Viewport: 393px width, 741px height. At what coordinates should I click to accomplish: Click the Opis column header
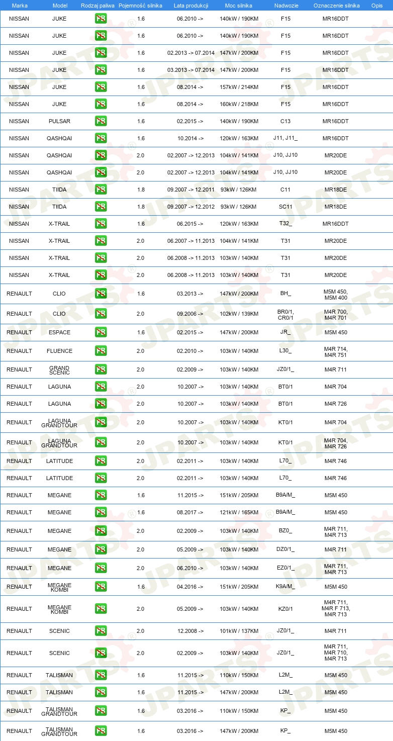point(376,6)
